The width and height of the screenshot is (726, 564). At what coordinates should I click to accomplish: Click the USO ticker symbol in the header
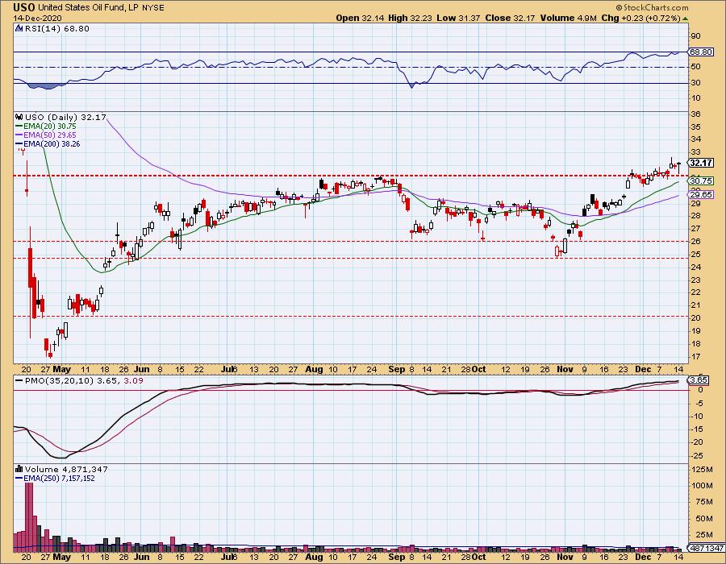point(23,7)
